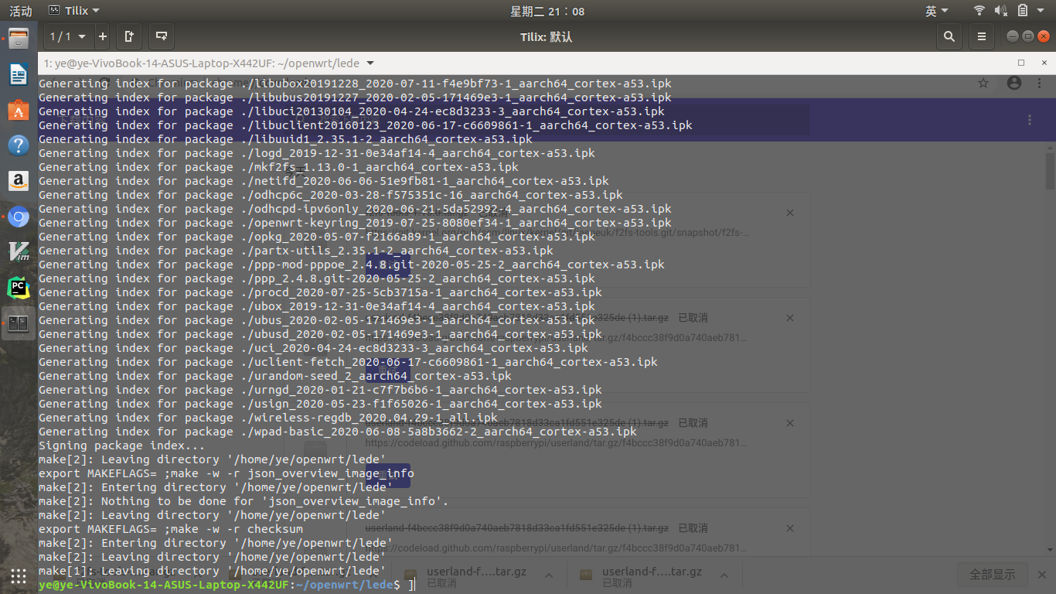Click bookmark star icon in background Chrome window

tap(983, 83)
